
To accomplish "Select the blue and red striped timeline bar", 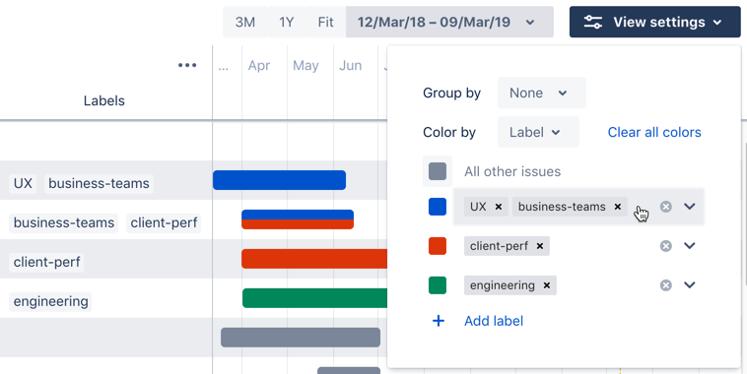I will tap(298, 219).
